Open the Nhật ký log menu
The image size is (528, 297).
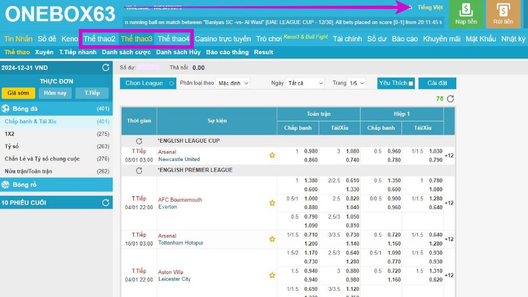(x=513, y=39)
